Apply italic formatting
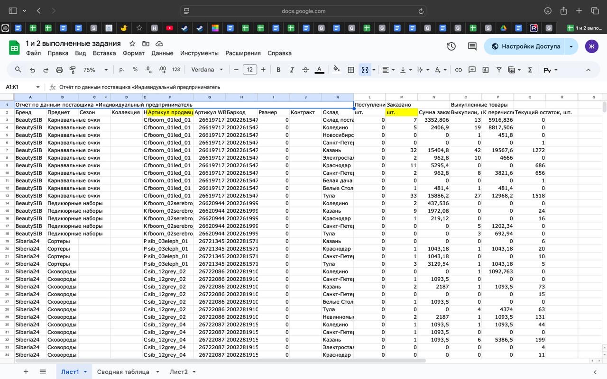Viewport: 607px width, 379px height. click(292, 70)
